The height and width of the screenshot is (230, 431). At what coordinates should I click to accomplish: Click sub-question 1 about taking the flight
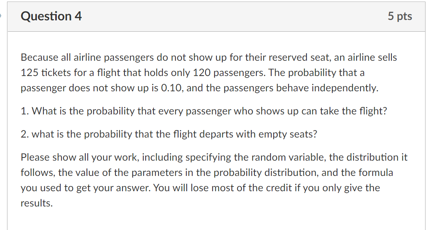204,111
